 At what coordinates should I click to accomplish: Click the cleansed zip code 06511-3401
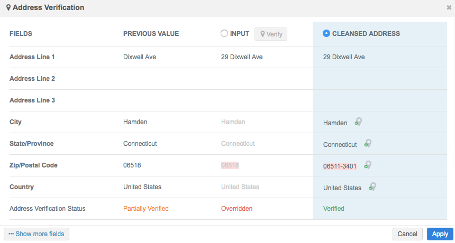[x=340, y=166]
